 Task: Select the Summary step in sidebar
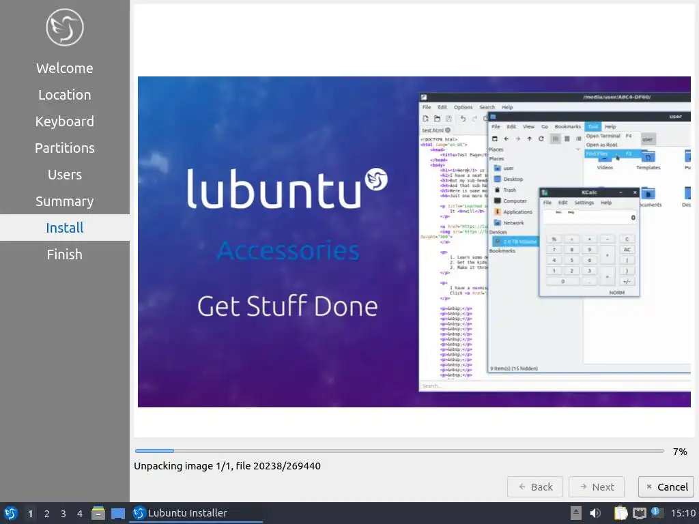pyautogui.click(x=65, y=201)
